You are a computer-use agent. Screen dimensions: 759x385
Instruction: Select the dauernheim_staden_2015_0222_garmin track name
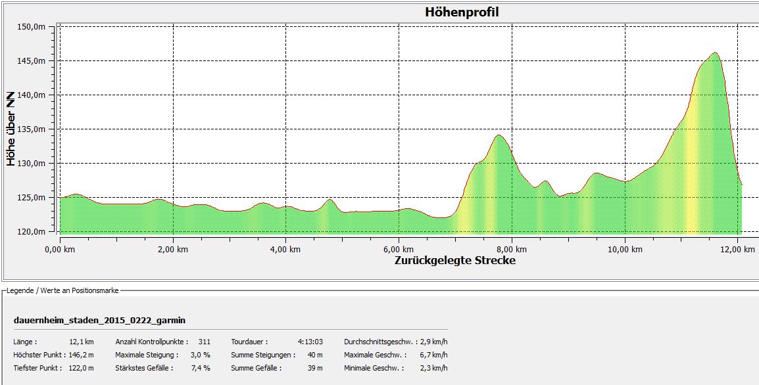tap(99, 320)
